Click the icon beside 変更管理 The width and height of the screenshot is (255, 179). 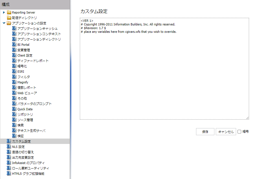coord(14,50)
